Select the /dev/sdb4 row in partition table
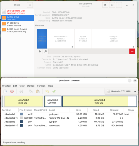The height and width of the screenshot is (146, 139). click(x=69, y=125)
